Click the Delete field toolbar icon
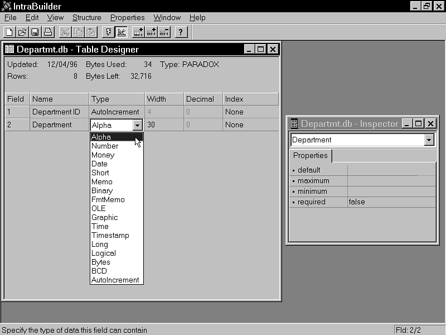 (x=164, y=32)
